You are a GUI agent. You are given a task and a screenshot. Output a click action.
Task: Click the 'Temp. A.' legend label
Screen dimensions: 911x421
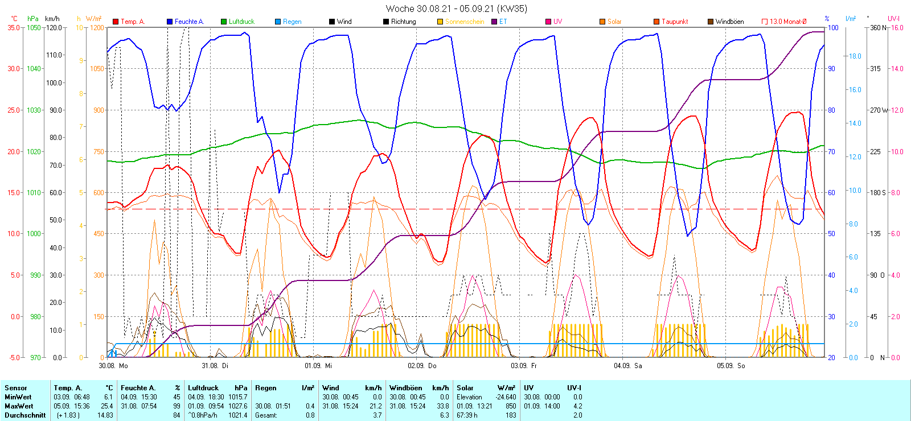pos(133,22)
